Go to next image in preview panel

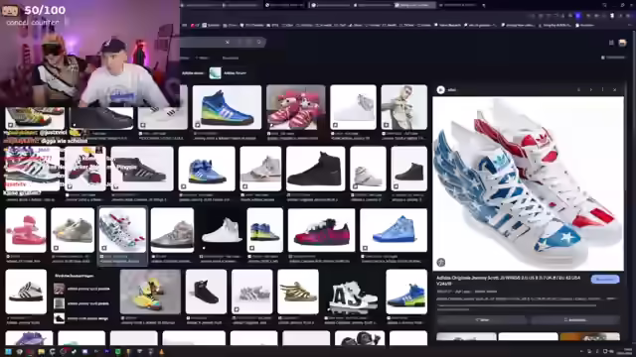[591, 89]
